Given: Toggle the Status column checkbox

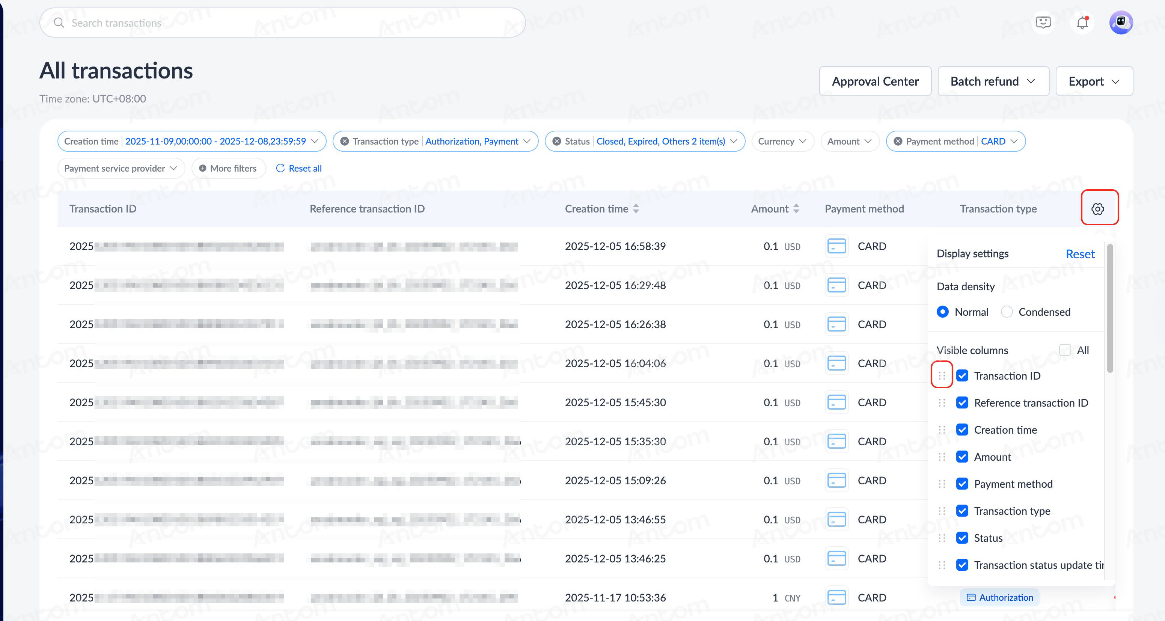Looking at the screenshot, I should [962, 538].
